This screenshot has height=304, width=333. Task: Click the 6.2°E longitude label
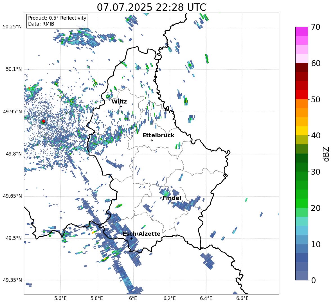pyautogui.click(x=170, y=298)
